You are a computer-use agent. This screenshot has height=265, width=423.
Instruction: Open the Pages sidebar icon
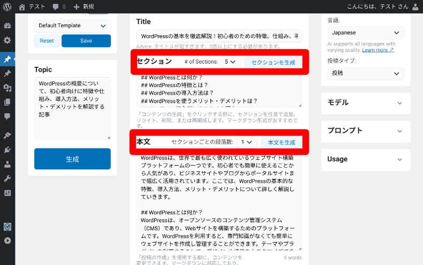coord(7,102)
